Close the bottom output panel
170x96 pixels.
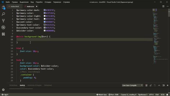click(x=168, y=85)
